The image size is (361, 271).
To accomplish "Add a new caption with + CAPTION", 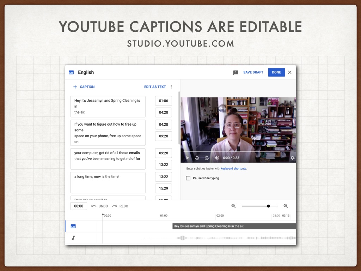I will pos(84,87).
